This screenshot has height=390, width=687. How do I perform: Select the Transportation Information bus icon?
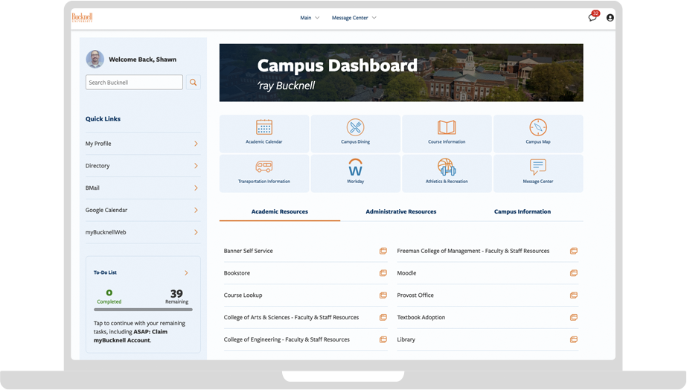pos(264,167)
